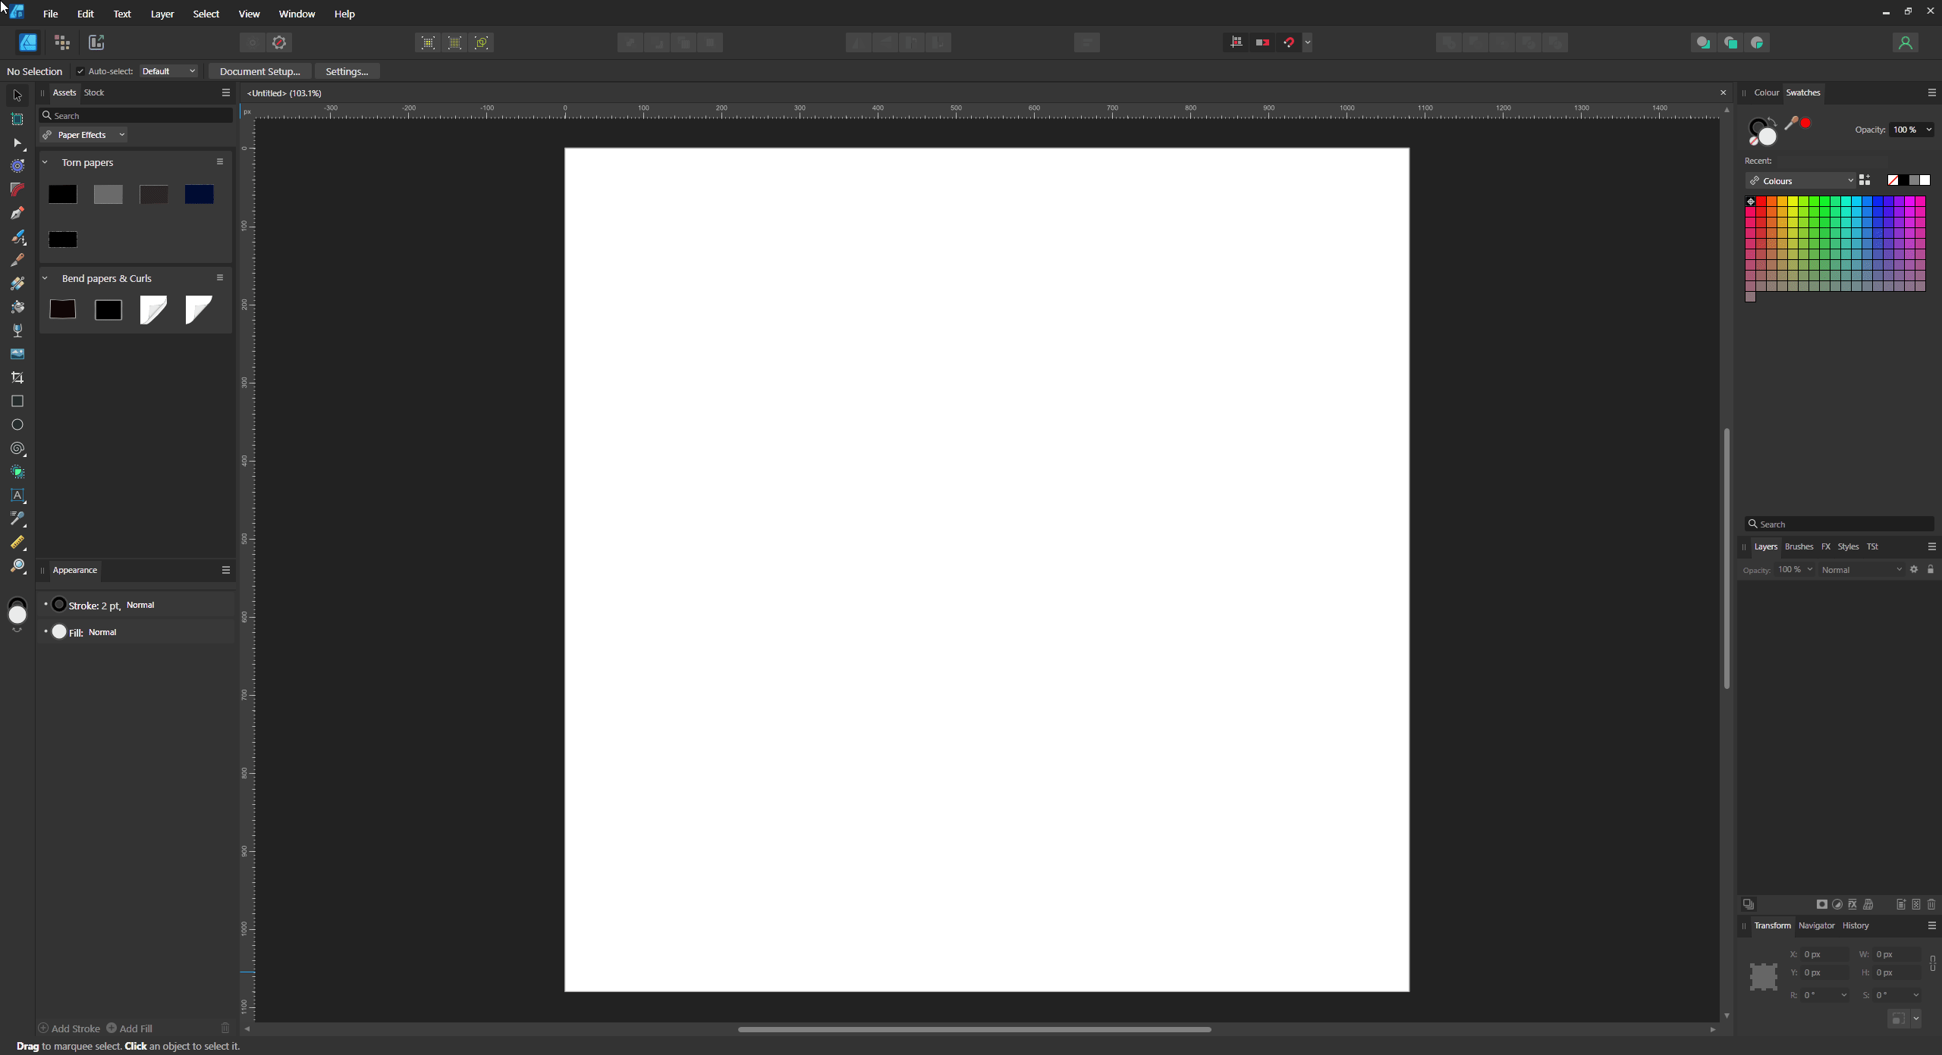
Task: Select the Vector Crop tool
Action: coord(17,377)
